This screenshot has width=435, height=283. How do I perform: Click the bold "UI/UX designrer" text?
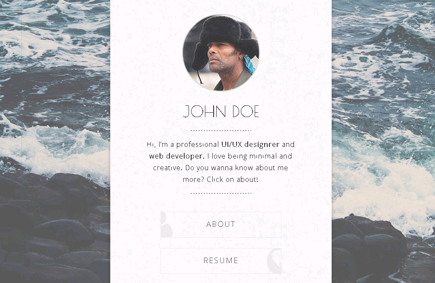[x=250, y=144]
